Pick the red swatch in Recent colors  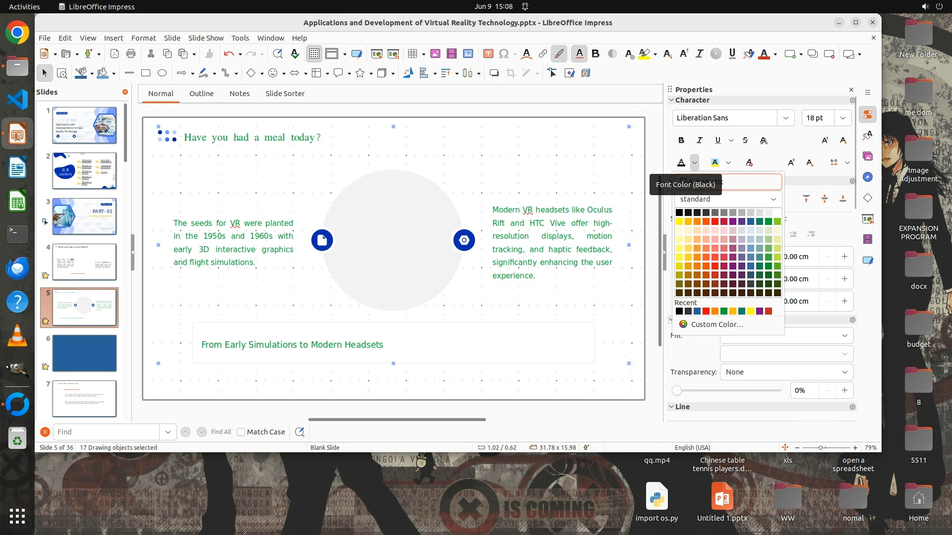706,311
